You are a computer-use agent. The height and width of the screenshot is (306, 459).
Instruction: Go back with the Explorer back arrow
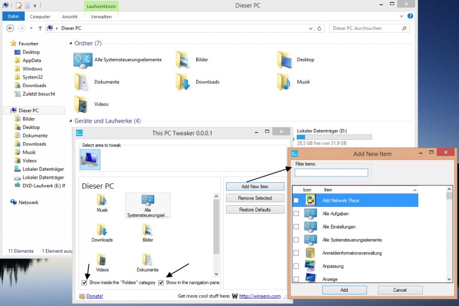coord(10,28)
